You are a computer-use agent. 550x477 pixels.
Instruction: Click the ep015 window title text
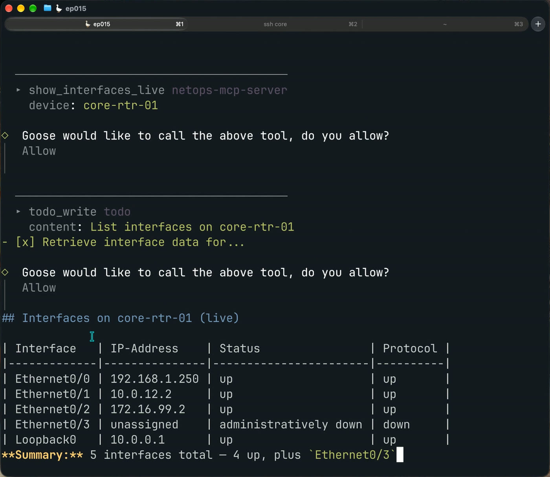point(76,8)
